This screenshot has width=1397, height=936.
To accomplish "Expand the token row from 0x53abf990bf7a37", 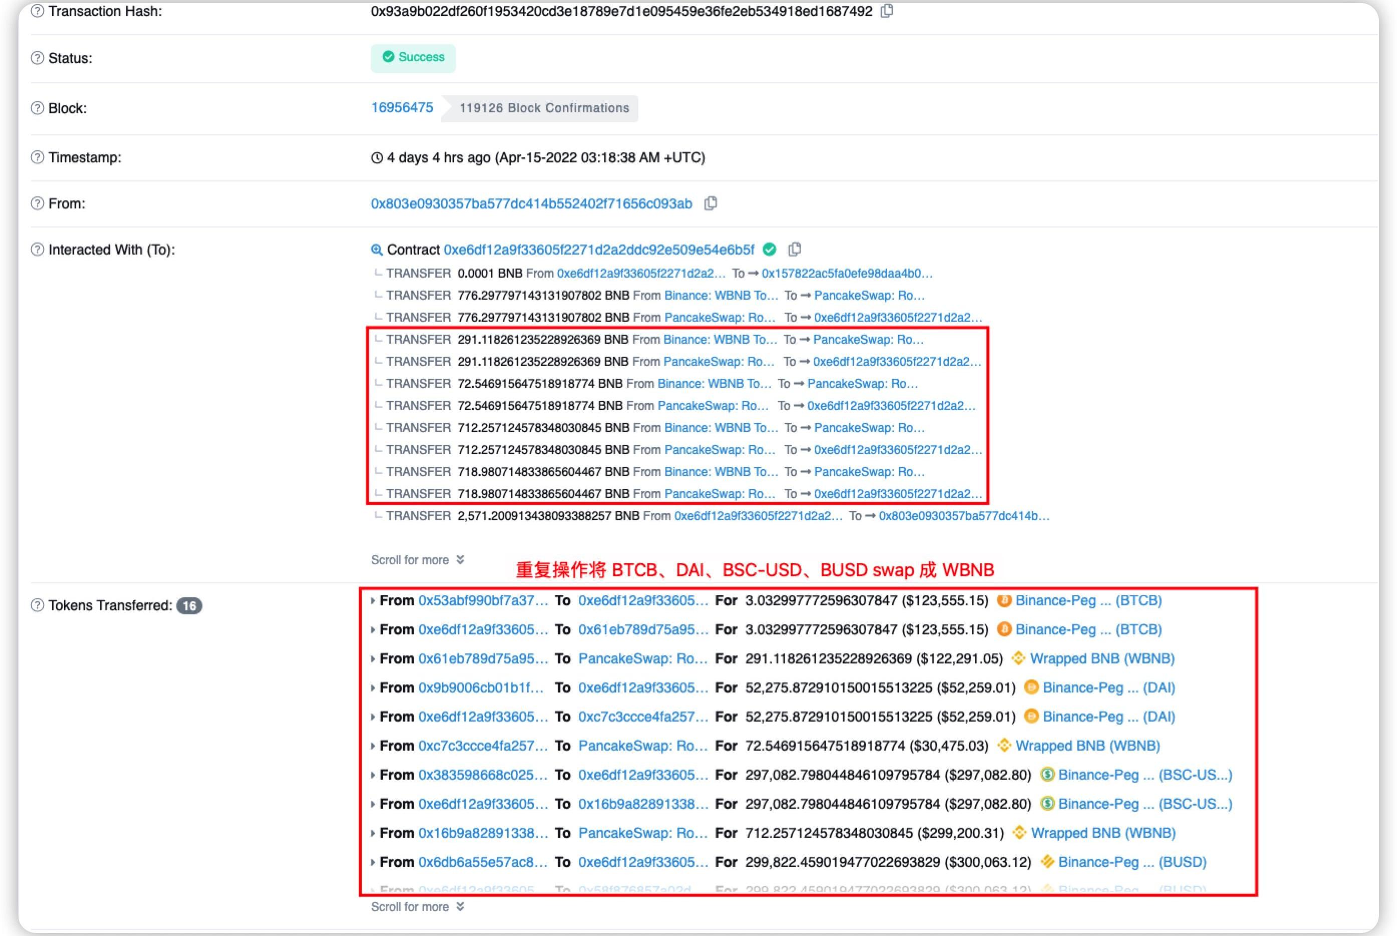I will coord(372,600).
